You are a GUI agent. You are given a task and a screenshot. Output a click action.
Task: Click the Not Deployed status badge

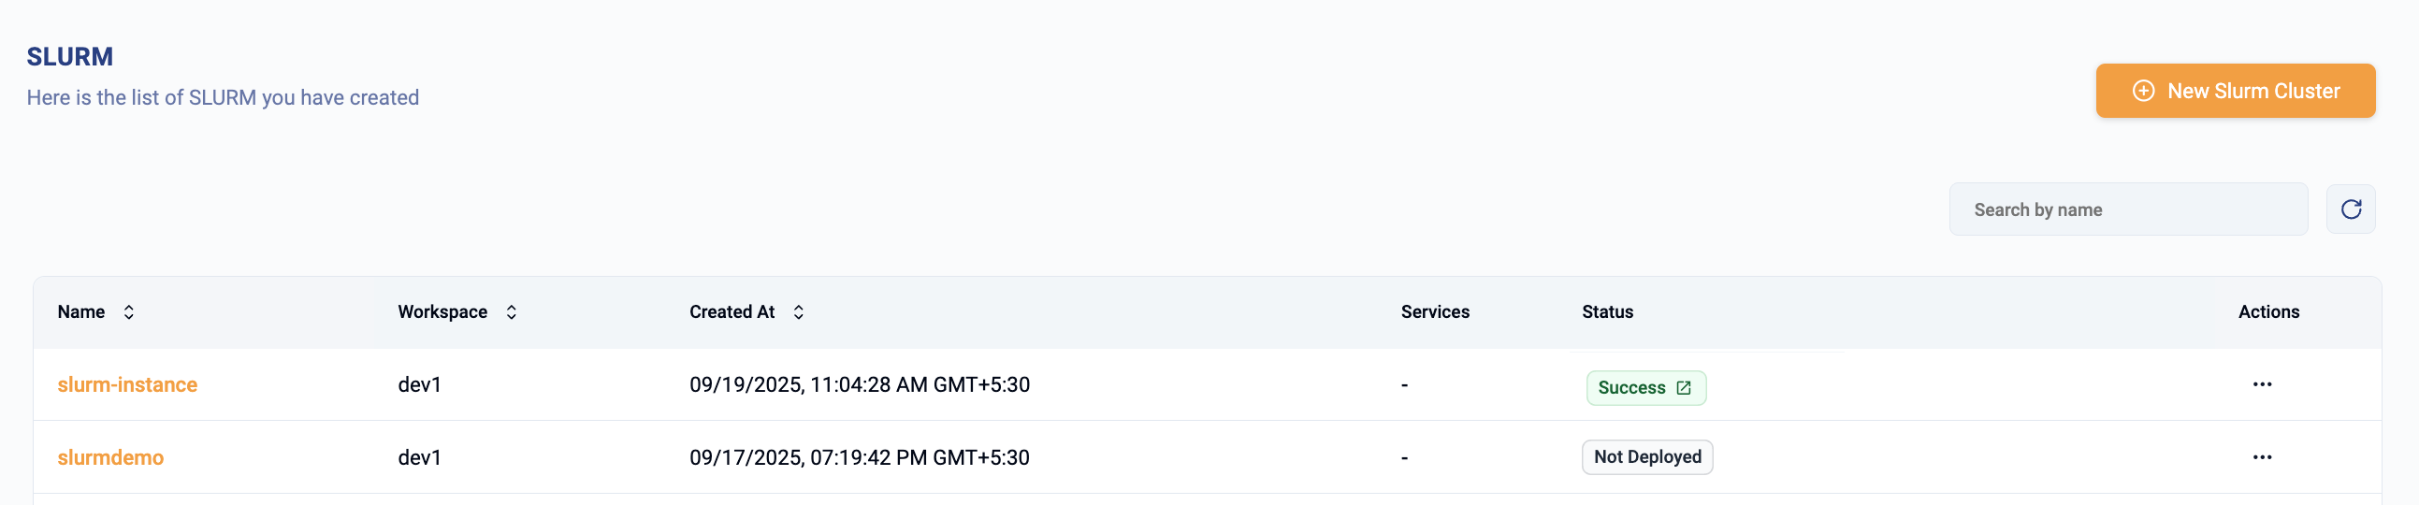click(1647, 457)
